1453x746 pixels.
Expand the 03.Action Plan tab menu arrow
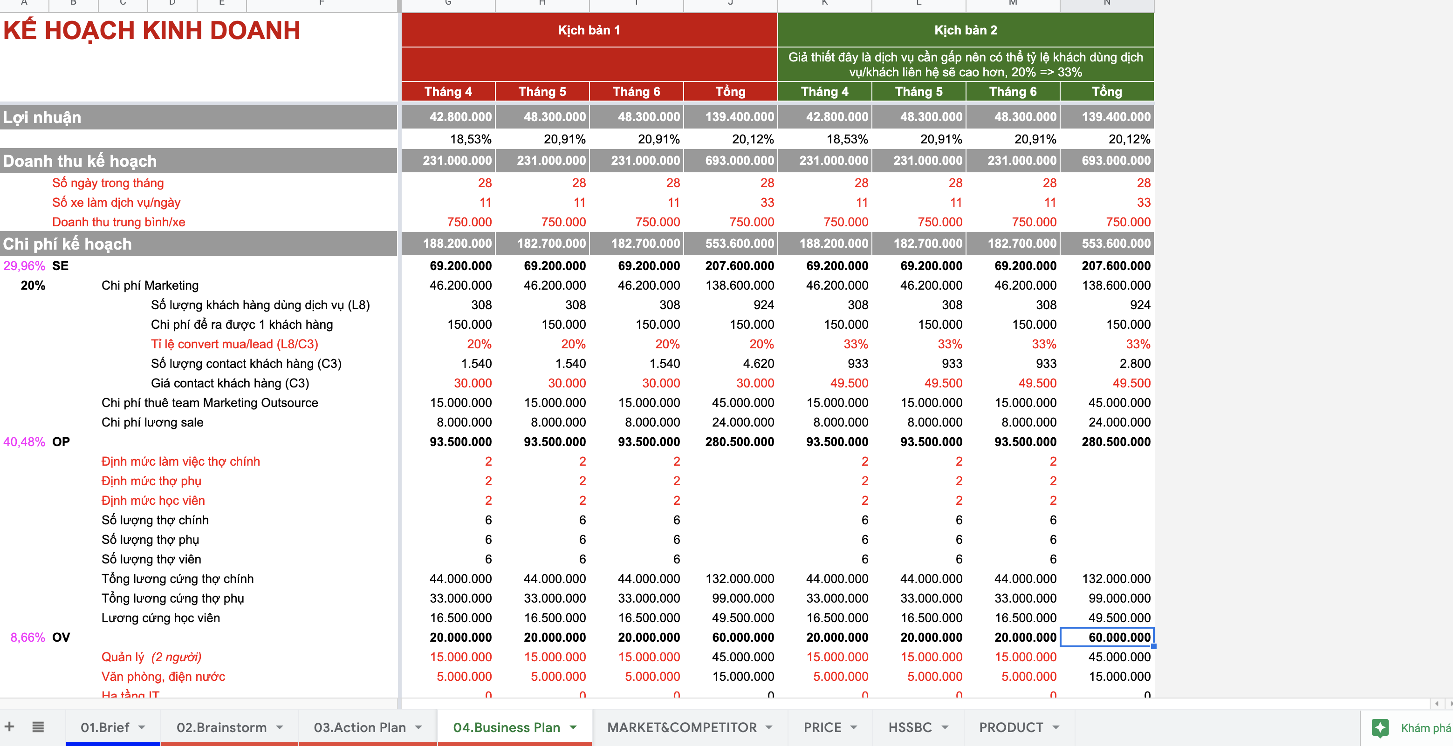point(418,727)
